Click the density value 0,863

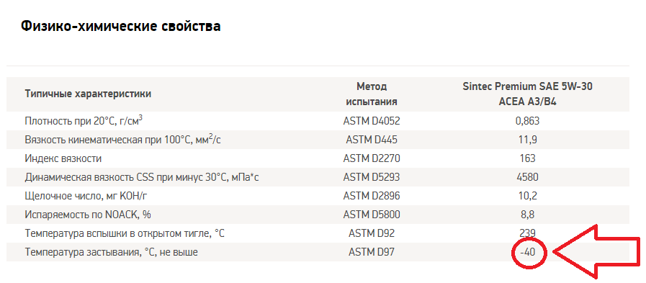[528, 122]
